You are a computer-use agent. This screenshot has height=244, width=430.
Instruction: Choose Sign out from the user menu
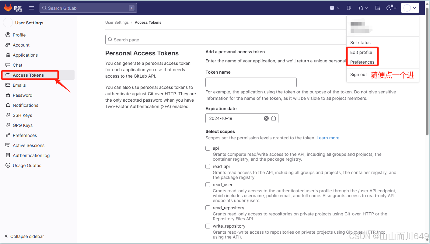tap(358, 75)
